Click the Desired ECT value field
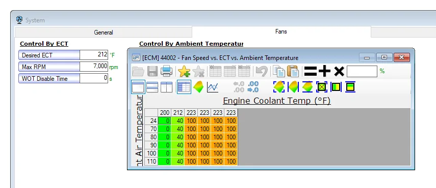Screen dimensions: 436x188 [94, 55]
